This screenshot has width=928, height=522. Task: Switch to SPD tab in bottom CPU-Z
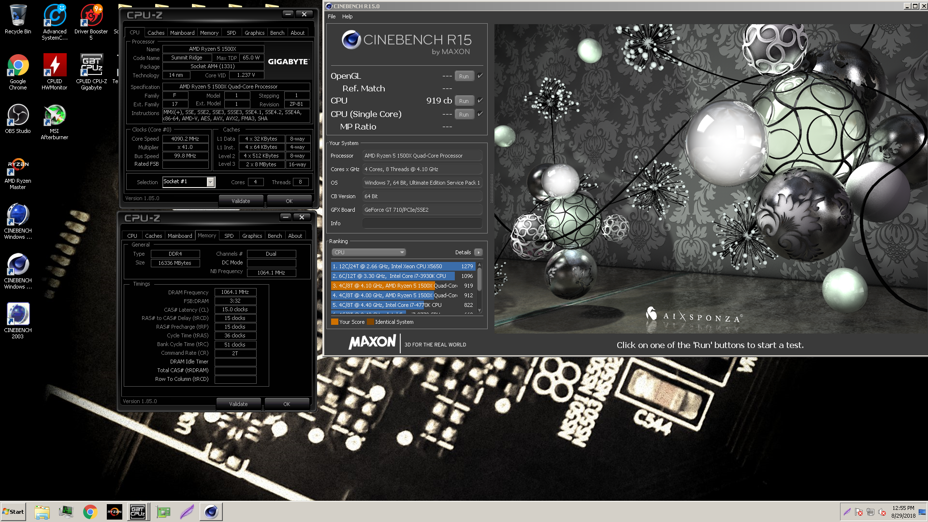(x=229, y=236)
